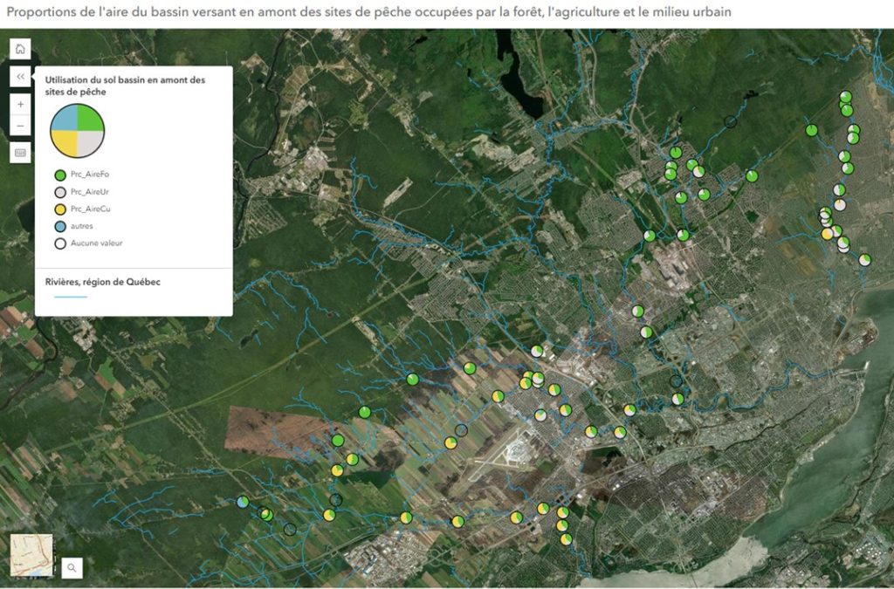This screenshot has height=589, width=894.
Task: Select the blue-and-green pie marker on the map
Action: pos(243,502)
